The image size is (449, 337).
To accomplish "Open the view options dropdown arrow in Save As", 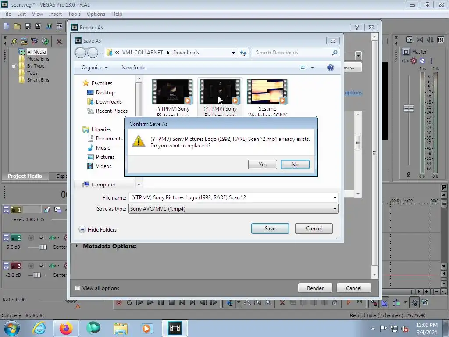I will coord(312,68).
